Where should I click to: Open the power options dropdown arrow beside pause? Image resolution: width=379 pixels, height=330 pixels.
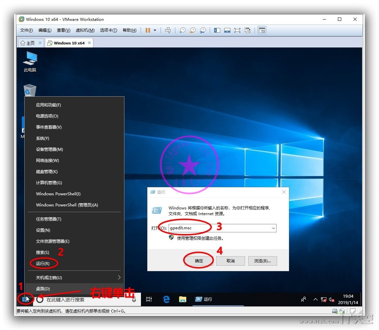coord(155,30)
